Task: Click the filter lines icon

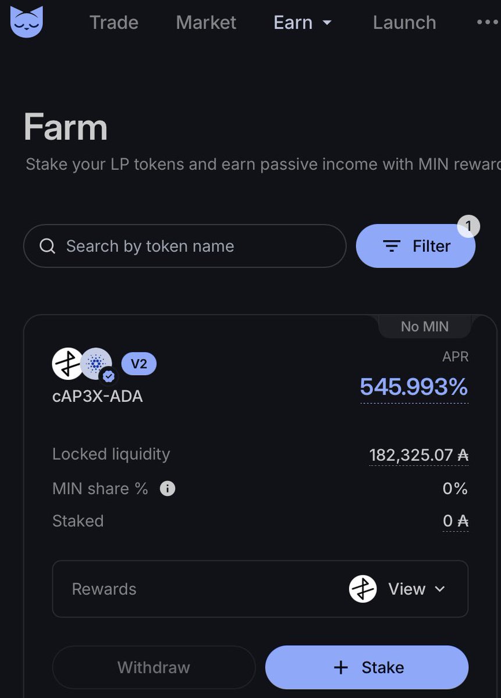Action: [x=392, y=246]
